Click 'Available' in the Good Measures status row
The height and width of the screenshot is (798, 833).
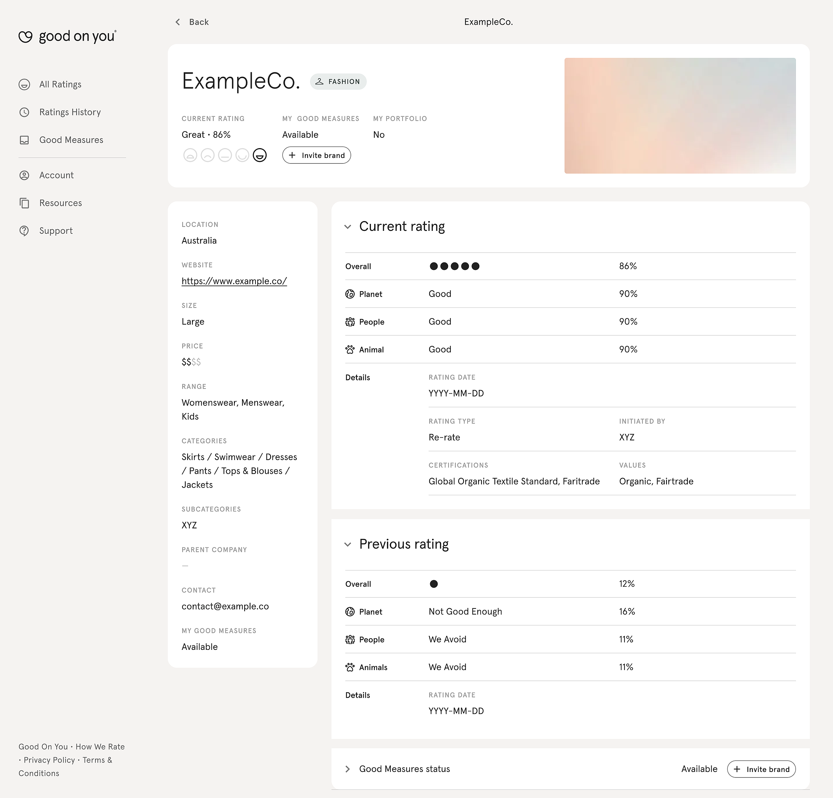coord(699,769)
